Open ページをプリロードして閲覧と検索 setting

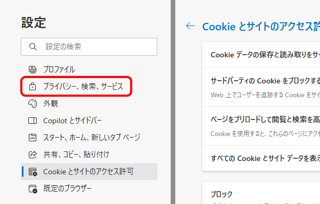pos(261,126)
